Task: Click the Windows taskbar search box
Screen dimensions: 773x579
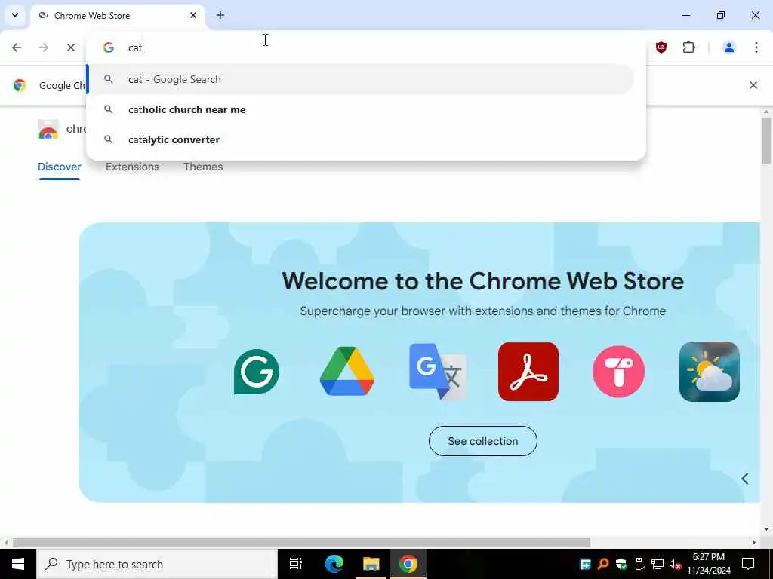Action: pyautogui.click(x=157, y=564)
